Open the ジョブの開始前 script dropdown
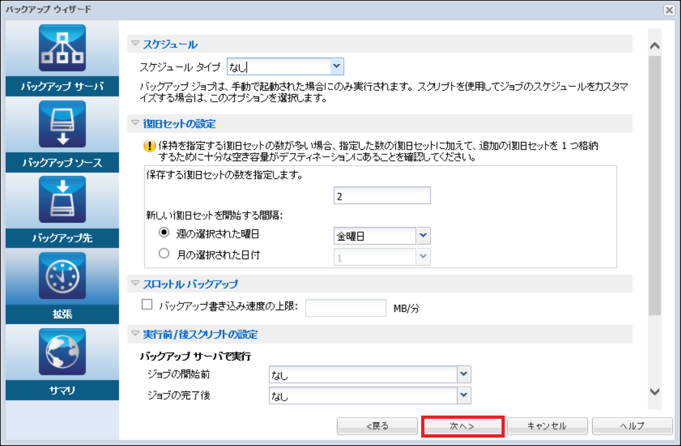Image resolution: width=681 pixels, height=446 pixels. [464, 374]
